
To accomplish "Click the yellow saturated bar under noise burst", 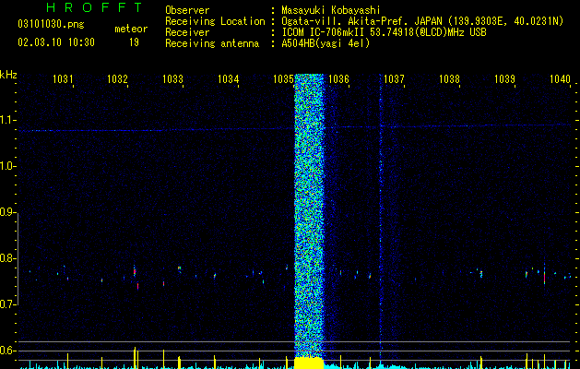I will coord(309,363).
